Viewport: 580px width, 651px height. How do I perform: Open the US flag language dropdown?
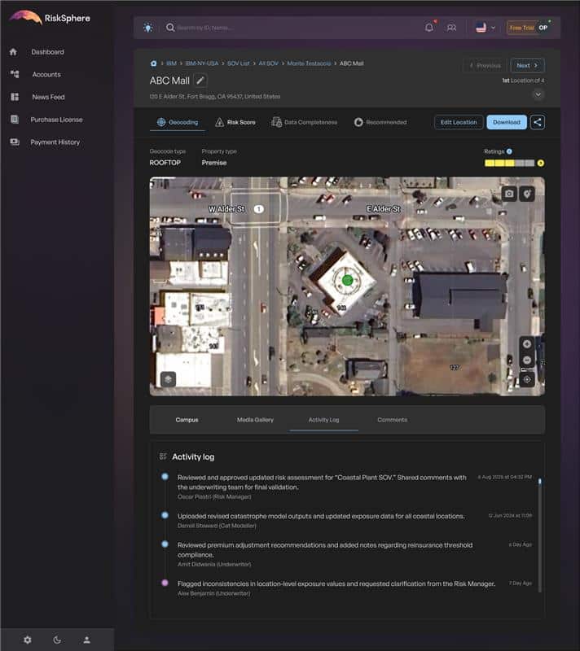point(485,28)
